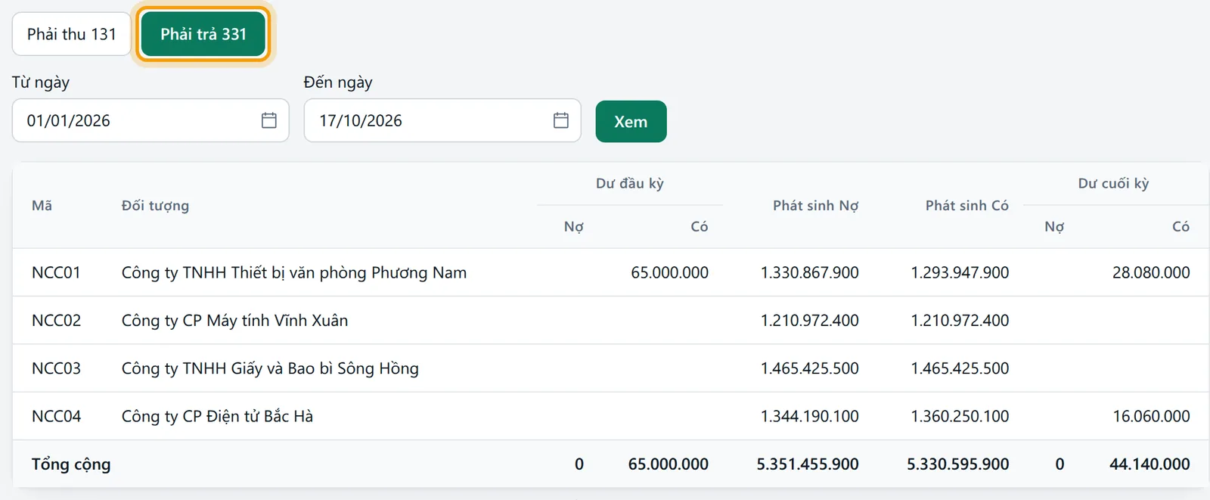Screen dimensions: 1210x500
Task: Click NCC04 debit amount 1.344.190.100
Action: coord(809,416)
